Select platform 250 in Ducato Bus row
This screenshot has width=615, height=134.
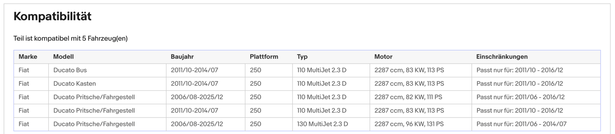click(269, 70)
